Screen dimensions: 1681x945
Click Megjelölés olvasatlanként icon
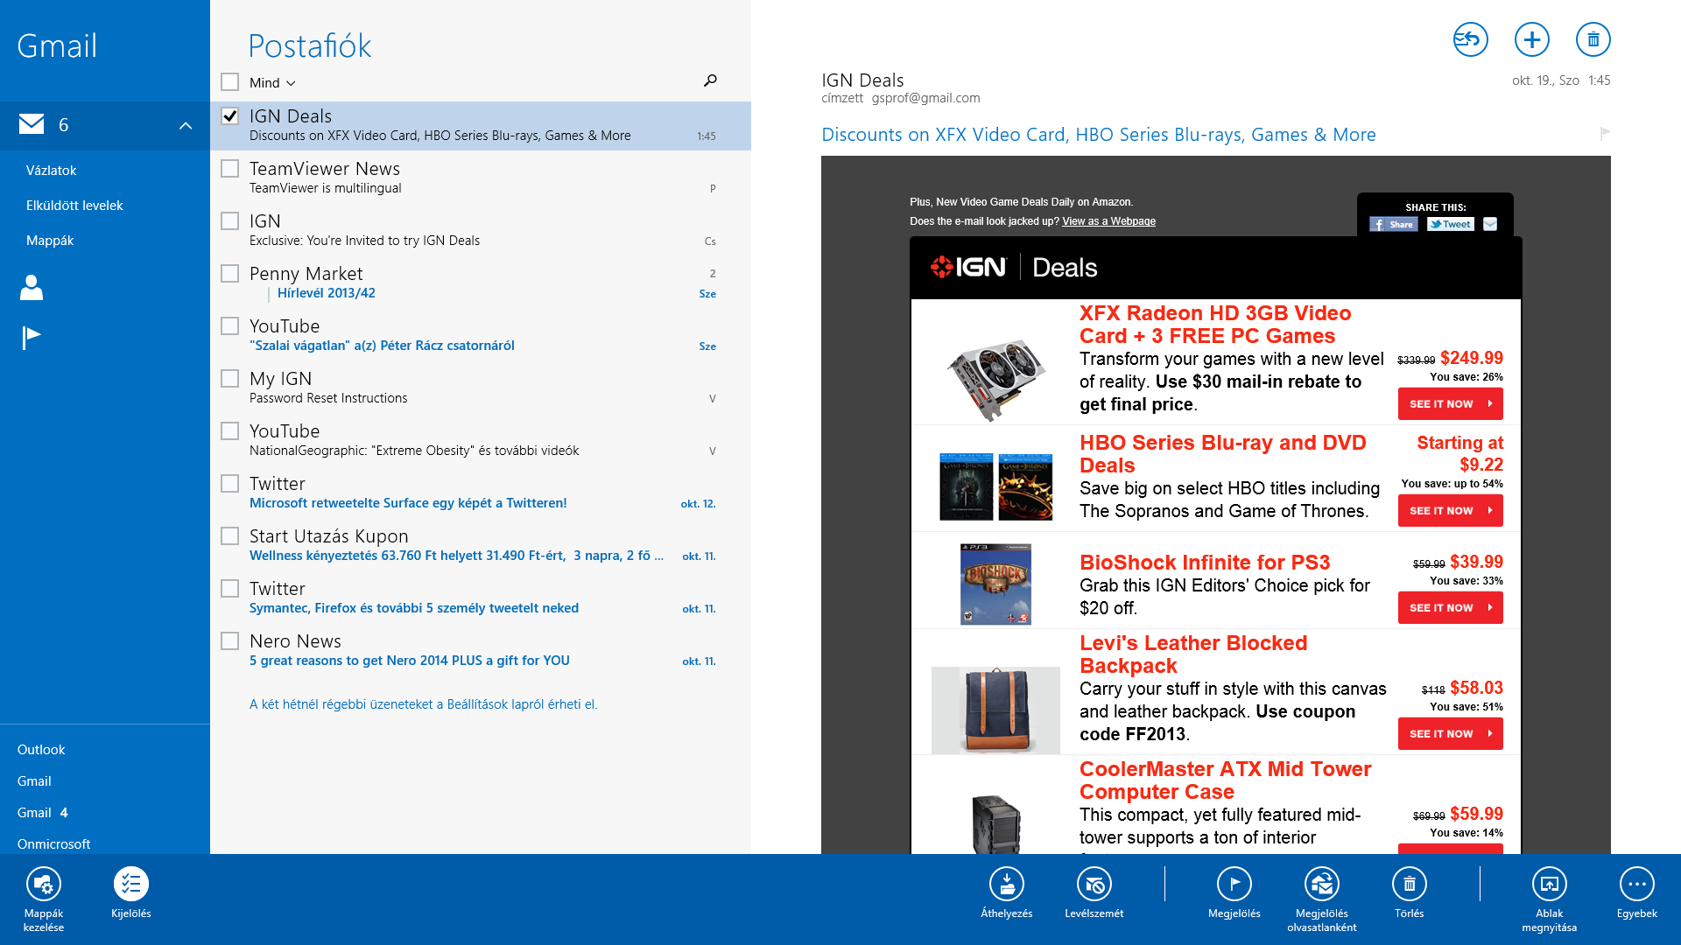(x=1322, y=885)
